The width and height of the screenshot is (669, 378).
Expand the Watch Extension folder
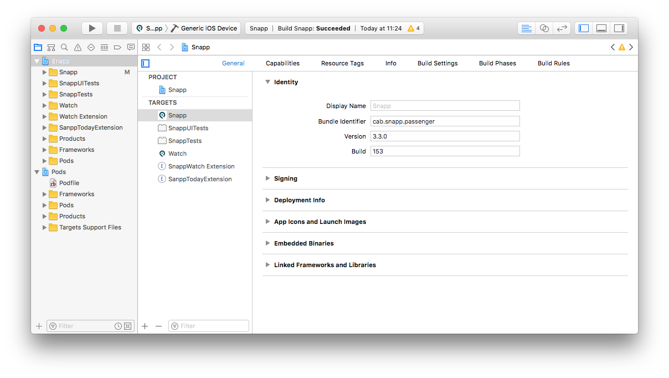(45, 116)
